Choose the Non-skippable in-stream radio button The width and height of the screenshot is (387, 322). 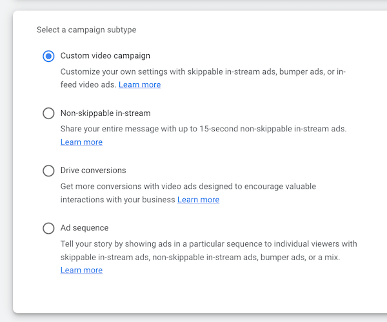(48, 113)
